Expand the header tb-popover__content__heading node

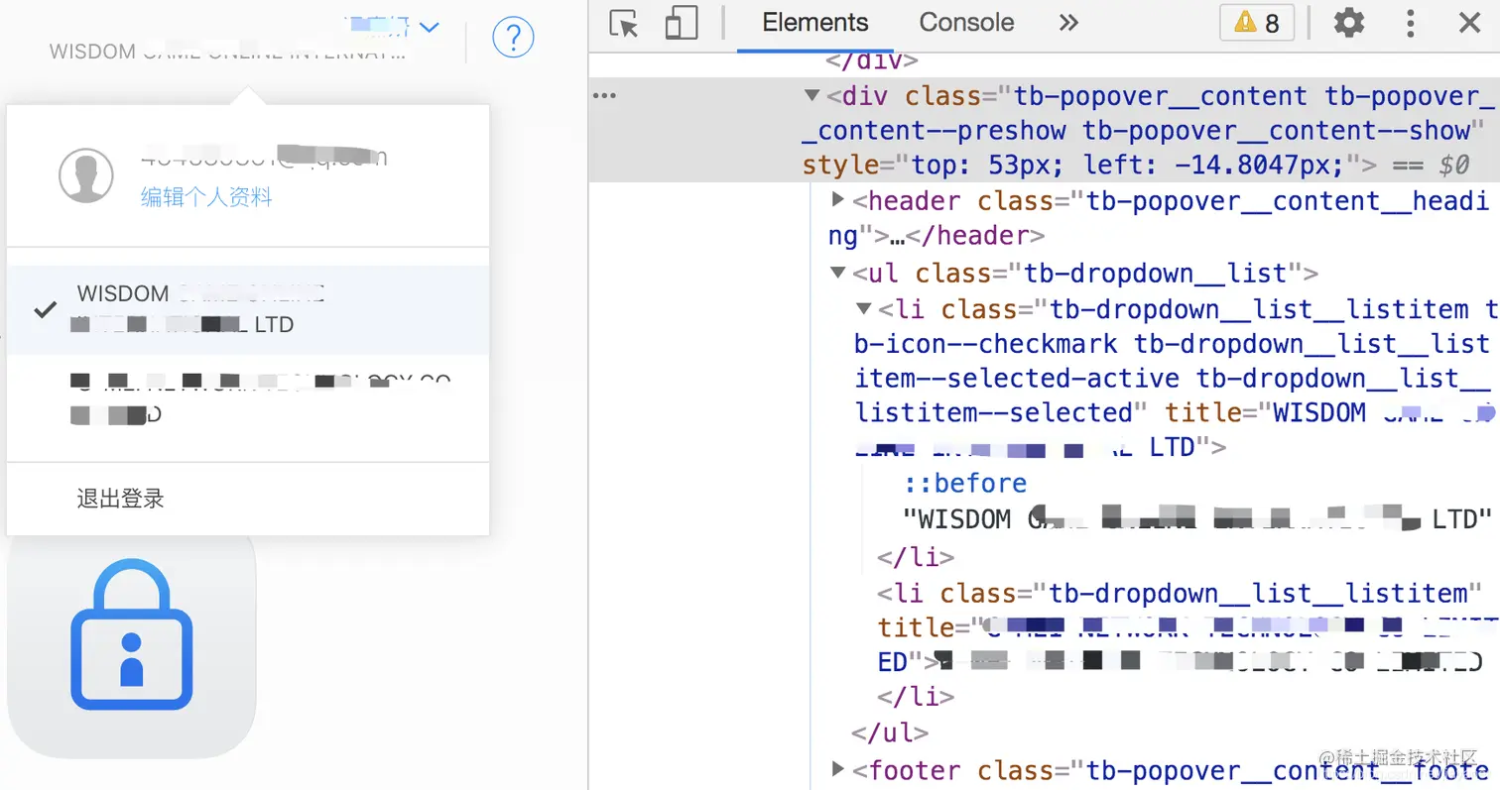[837, 200]
